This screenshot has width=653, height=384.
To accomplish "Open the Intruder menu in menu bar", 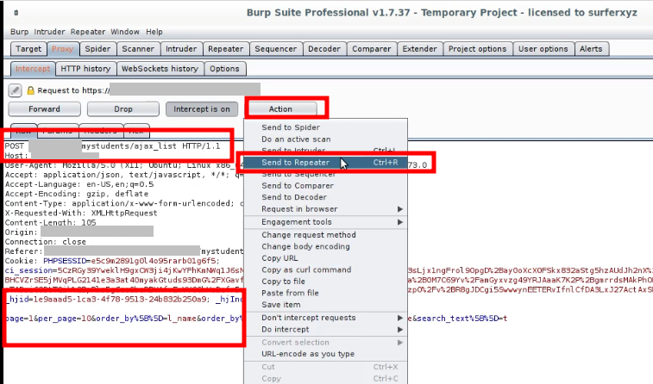I will pos(49,32).
